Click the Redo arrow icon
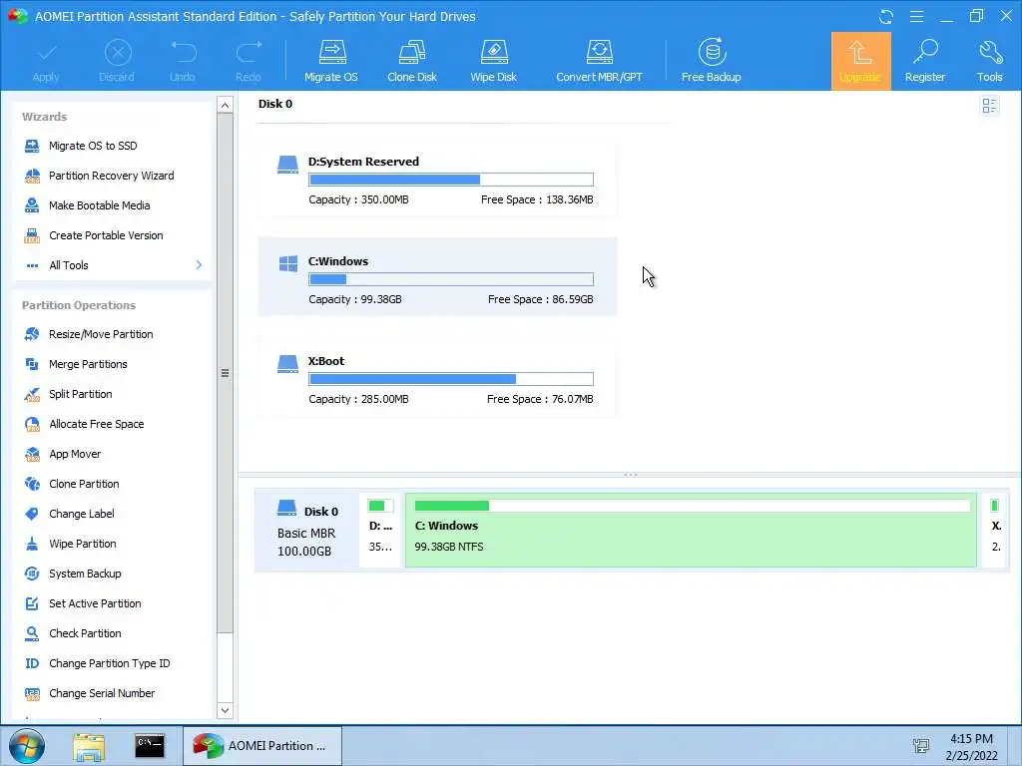This screenshot has height=766, width=1022. (x=249, y=52)
